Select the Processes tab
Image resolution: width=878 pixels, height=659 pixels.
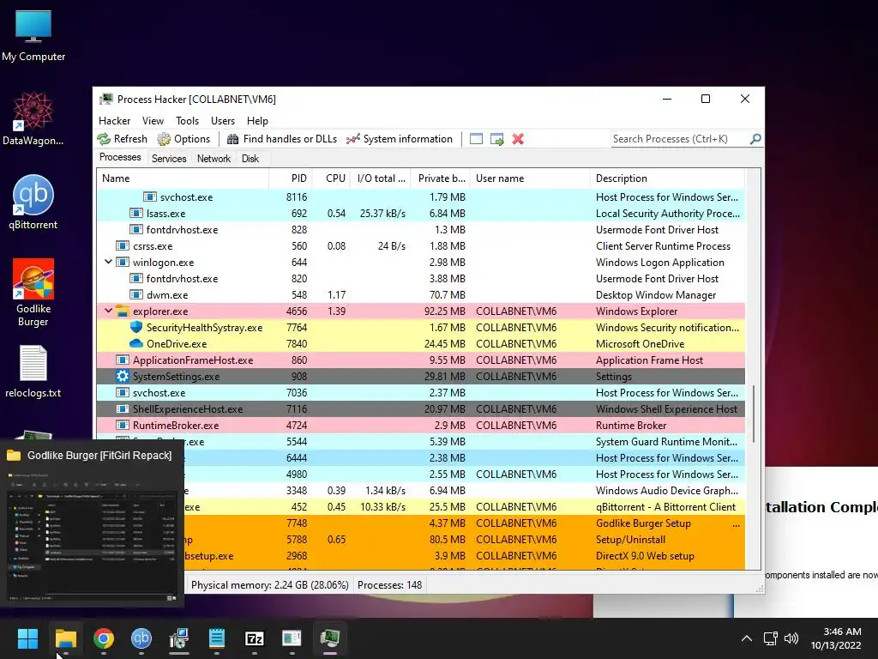tap(120, 158)
